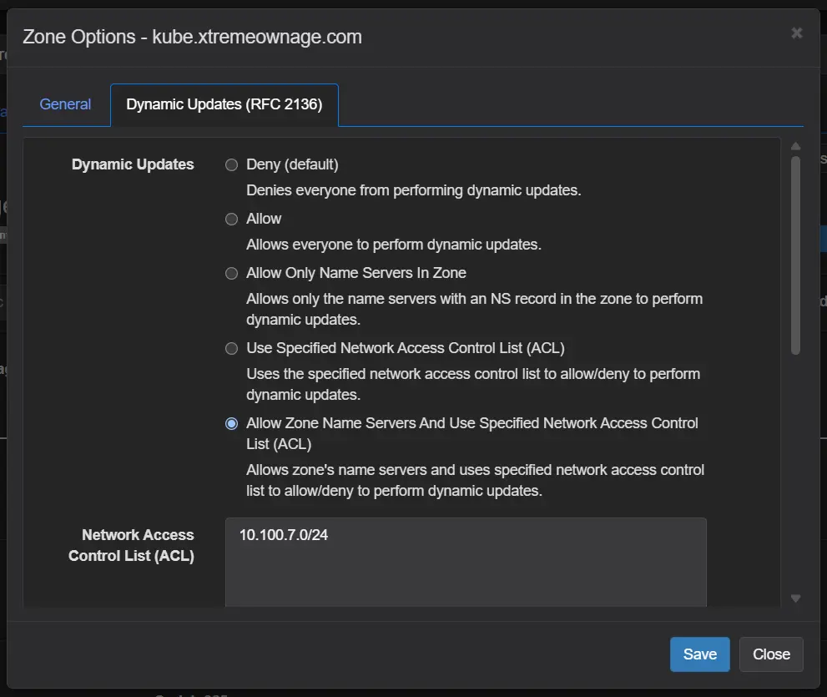
Task: Click the Zone Options dialog title text
Action: [192, 37]
